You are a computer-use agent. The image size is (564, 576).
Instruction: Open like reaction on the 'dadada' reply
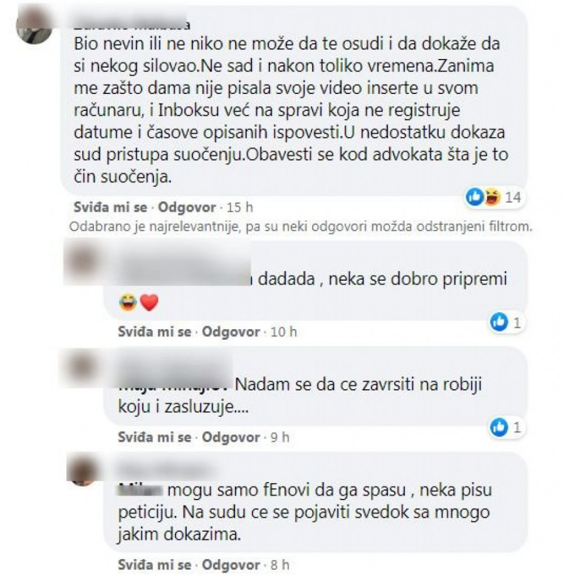(x=499, y=322)
